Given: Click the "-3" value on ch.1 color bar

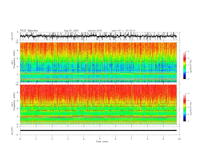Looking at the screenshot, I should [x=188, y=51].
